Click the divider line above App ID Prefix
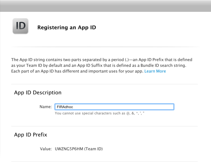The width and height of the screenshot is (211, 162). point(104,126)
